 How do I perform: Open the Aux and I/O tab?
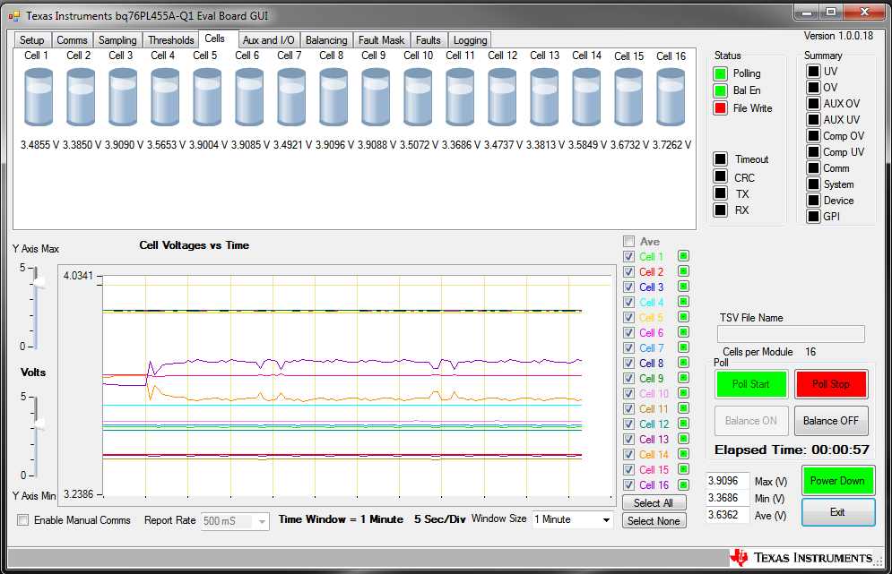point(269,39)
